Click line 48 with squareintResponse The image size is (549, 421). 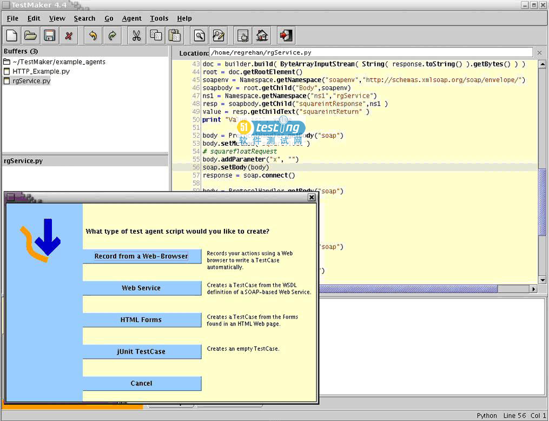pos(295,104)
